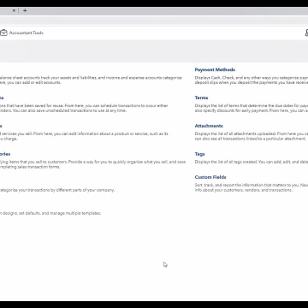Click text 'you can add or edit accounts'
The width and height of the screenshot is (308, 308).
click(33, 82)
